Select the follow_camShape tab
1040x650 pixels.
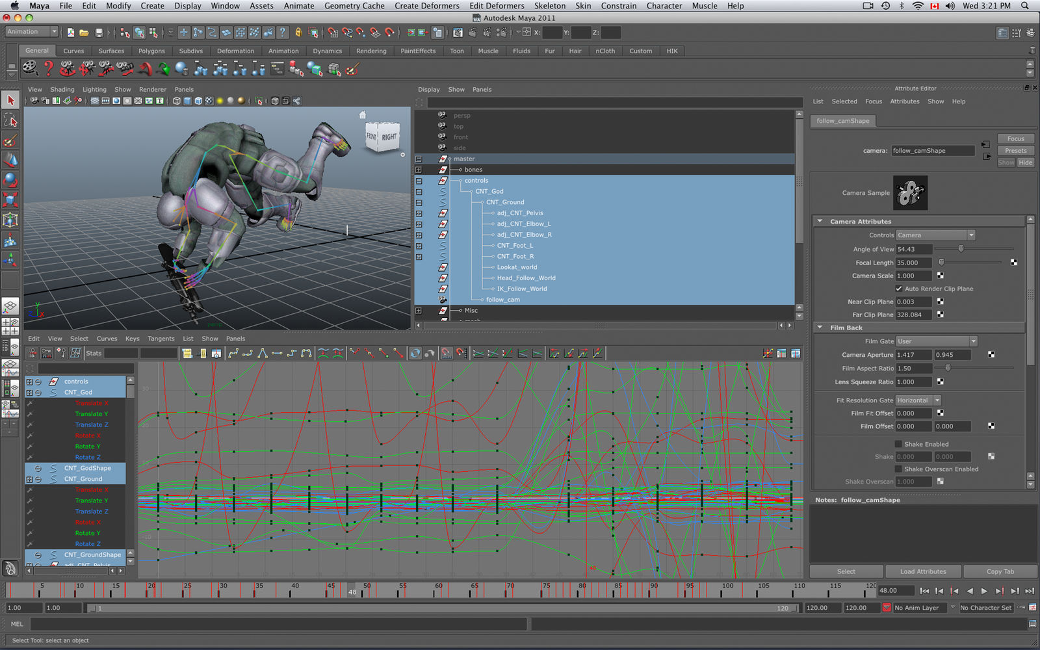843,121
